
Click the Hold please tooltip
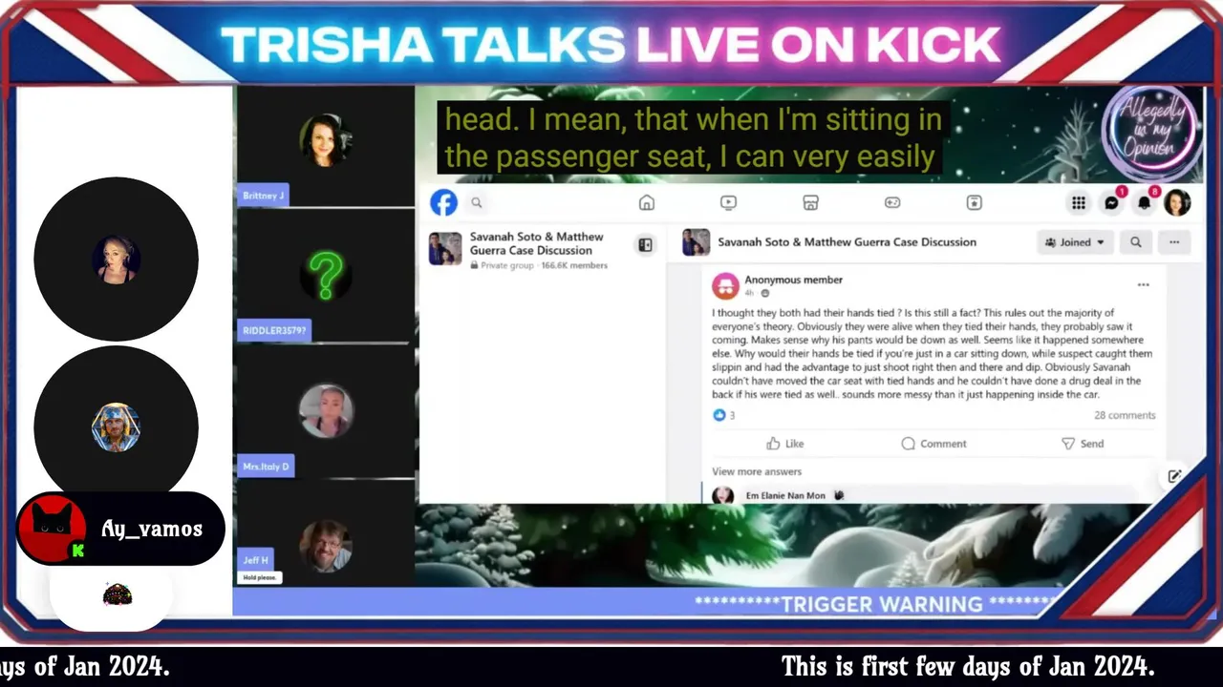point(259,577)
